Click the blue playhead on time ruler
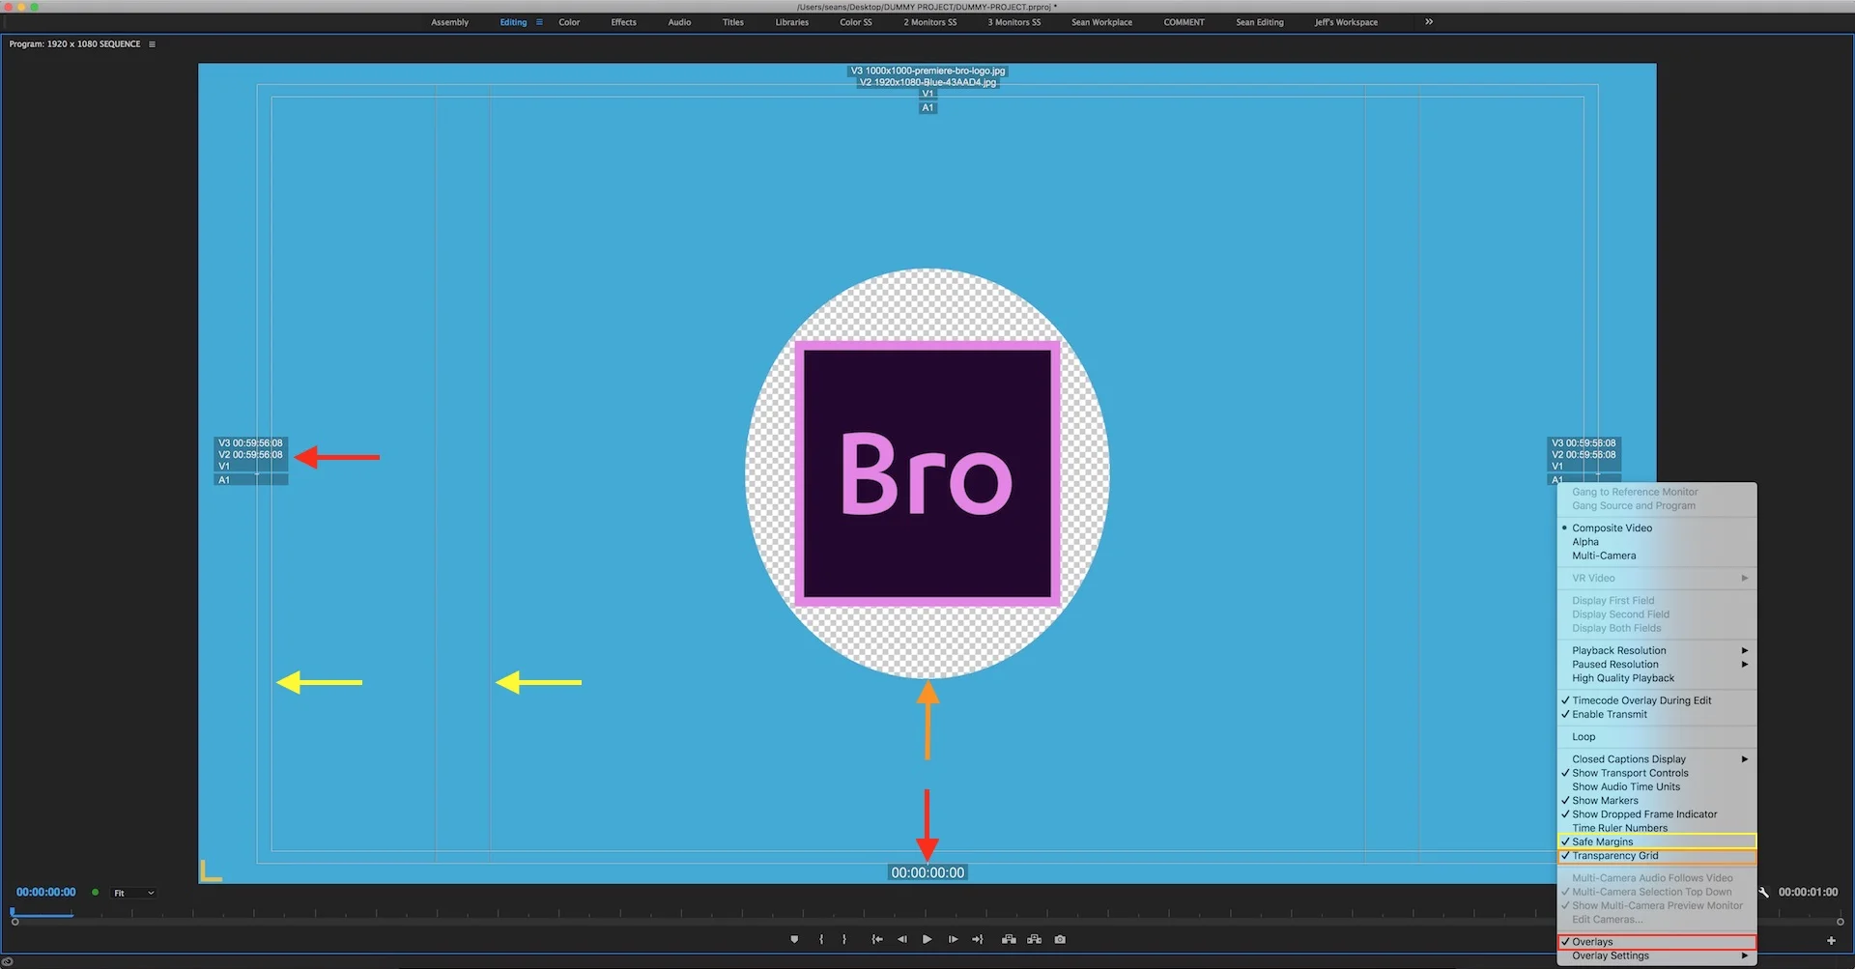This screenshot has width=1855, height=969. point(13,911)
